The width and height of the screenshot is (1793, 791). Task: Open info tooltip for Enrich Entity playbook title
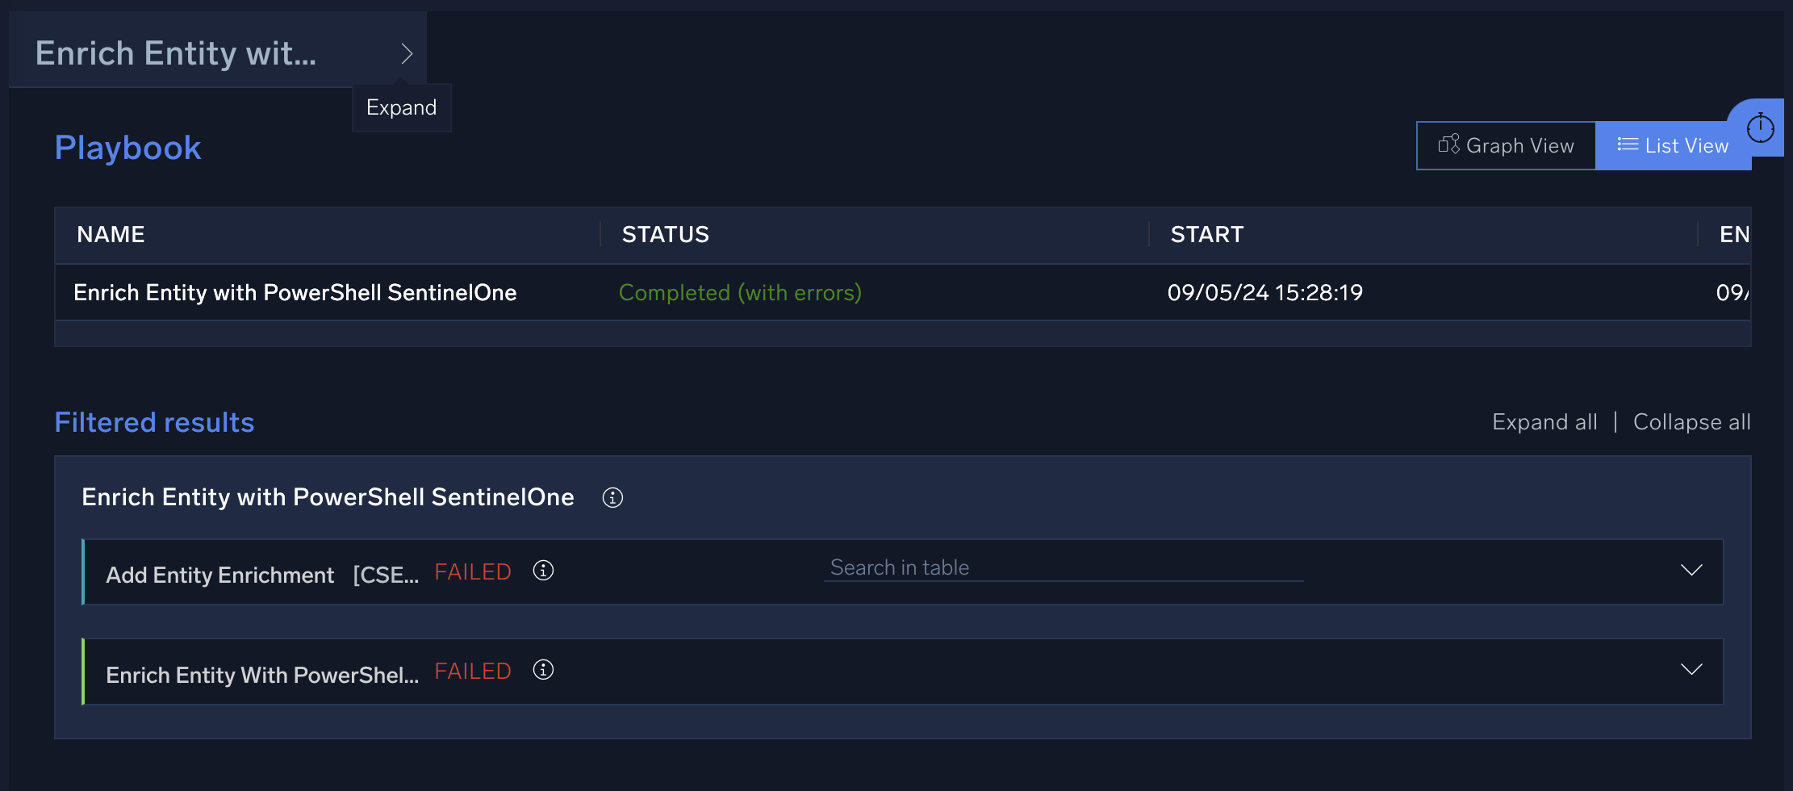click(x=612, y=497)
